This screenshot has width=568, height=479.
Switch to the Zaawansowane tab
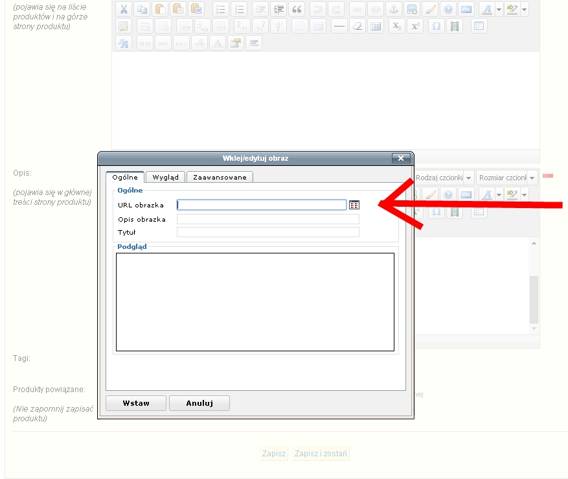tap(220, 178)
